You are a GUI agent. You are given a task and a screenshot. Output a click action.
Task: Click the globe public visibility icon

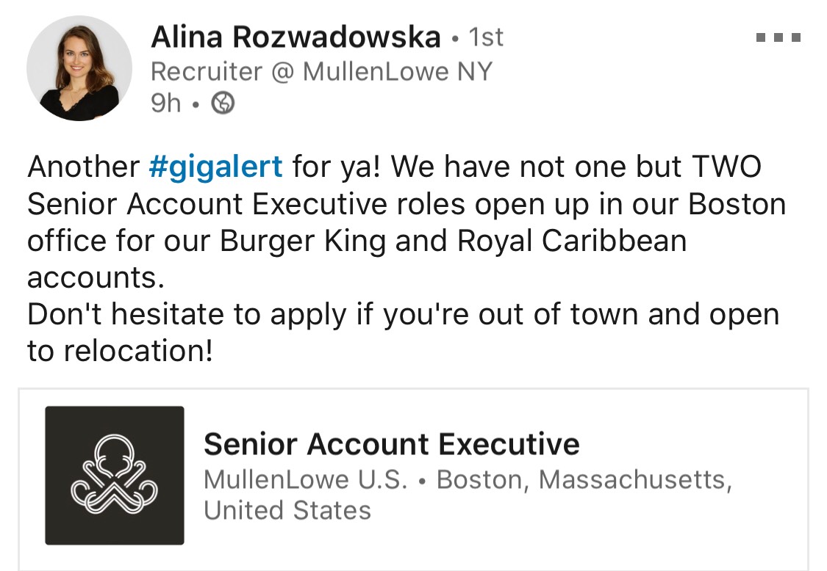(x=223, y=103)
